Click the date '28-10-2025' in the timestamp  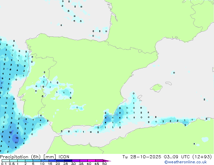coord(145,157)
